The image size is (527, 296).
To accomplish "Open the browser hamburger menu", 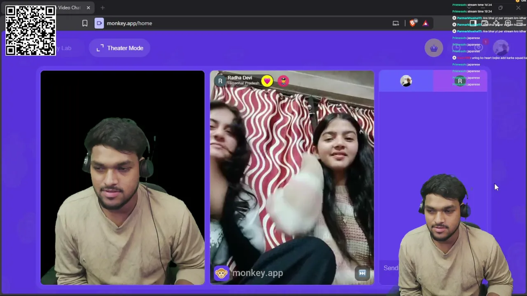I will [519, 23].
